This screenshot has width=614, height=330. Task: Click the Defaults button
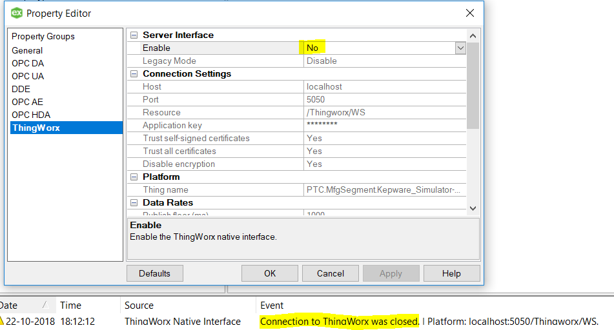click(155, 273)
